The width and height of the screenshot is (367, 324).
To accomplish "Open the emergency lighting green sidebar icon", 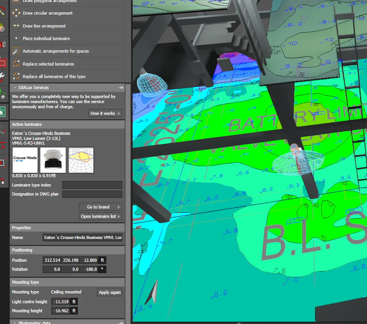I will [2, 112].
